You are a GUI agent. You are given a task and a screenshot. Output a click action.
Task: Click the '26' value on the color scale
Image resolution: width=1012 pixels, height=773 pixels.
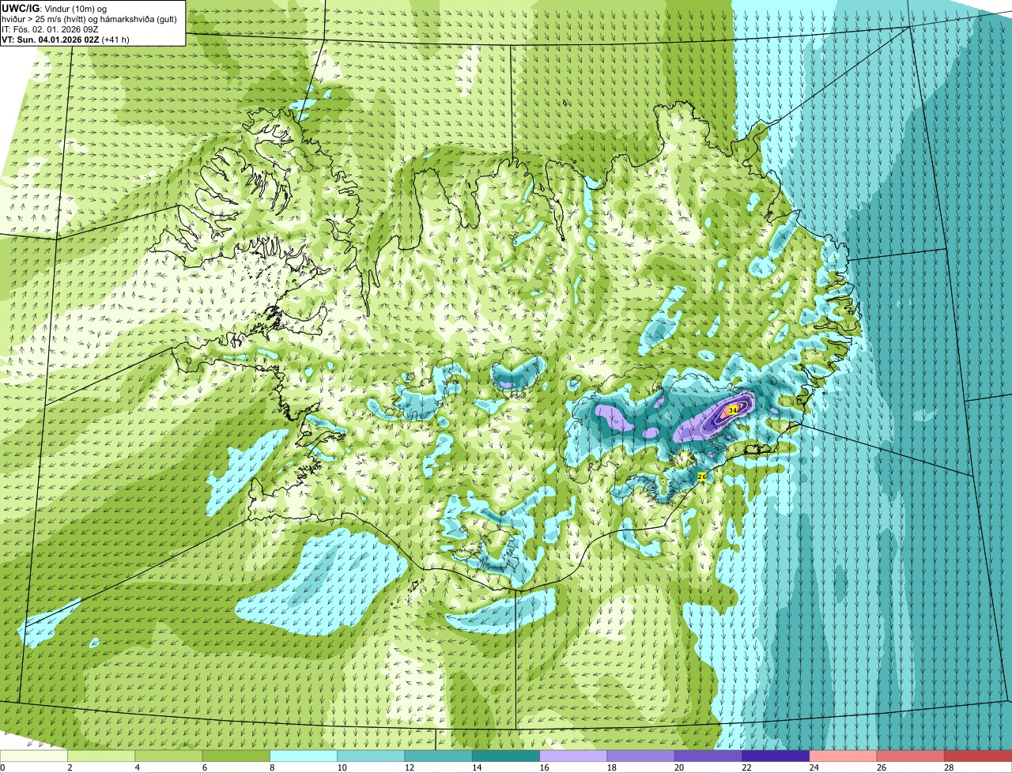(882, 767)
